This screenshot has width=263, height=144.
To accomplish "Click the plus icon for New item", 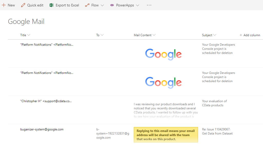I will 4,5.
